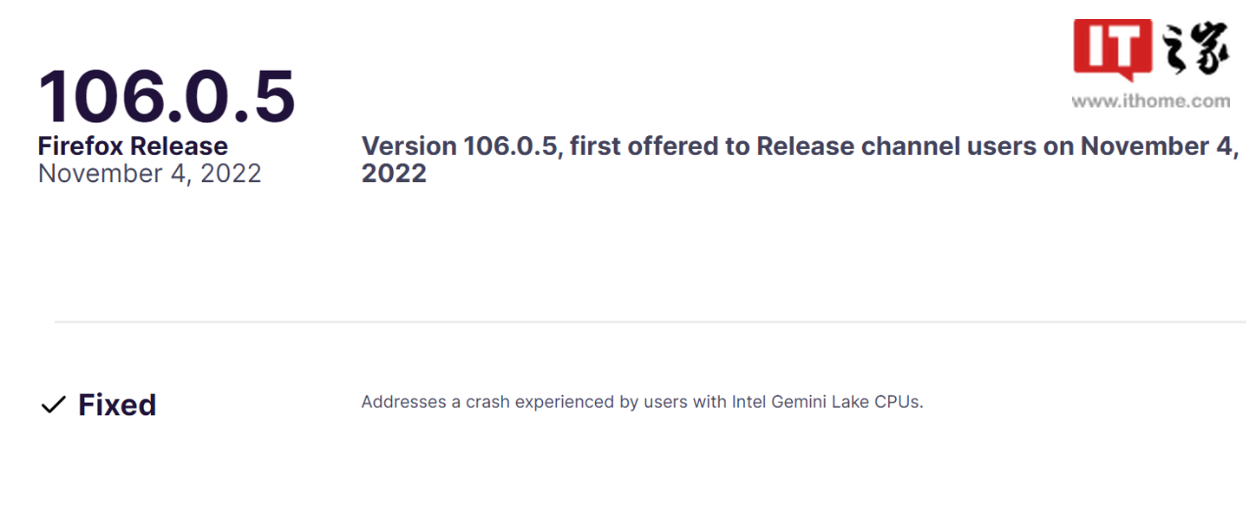Click the Gemini Lake crash fix description

[x=642, y=402]
